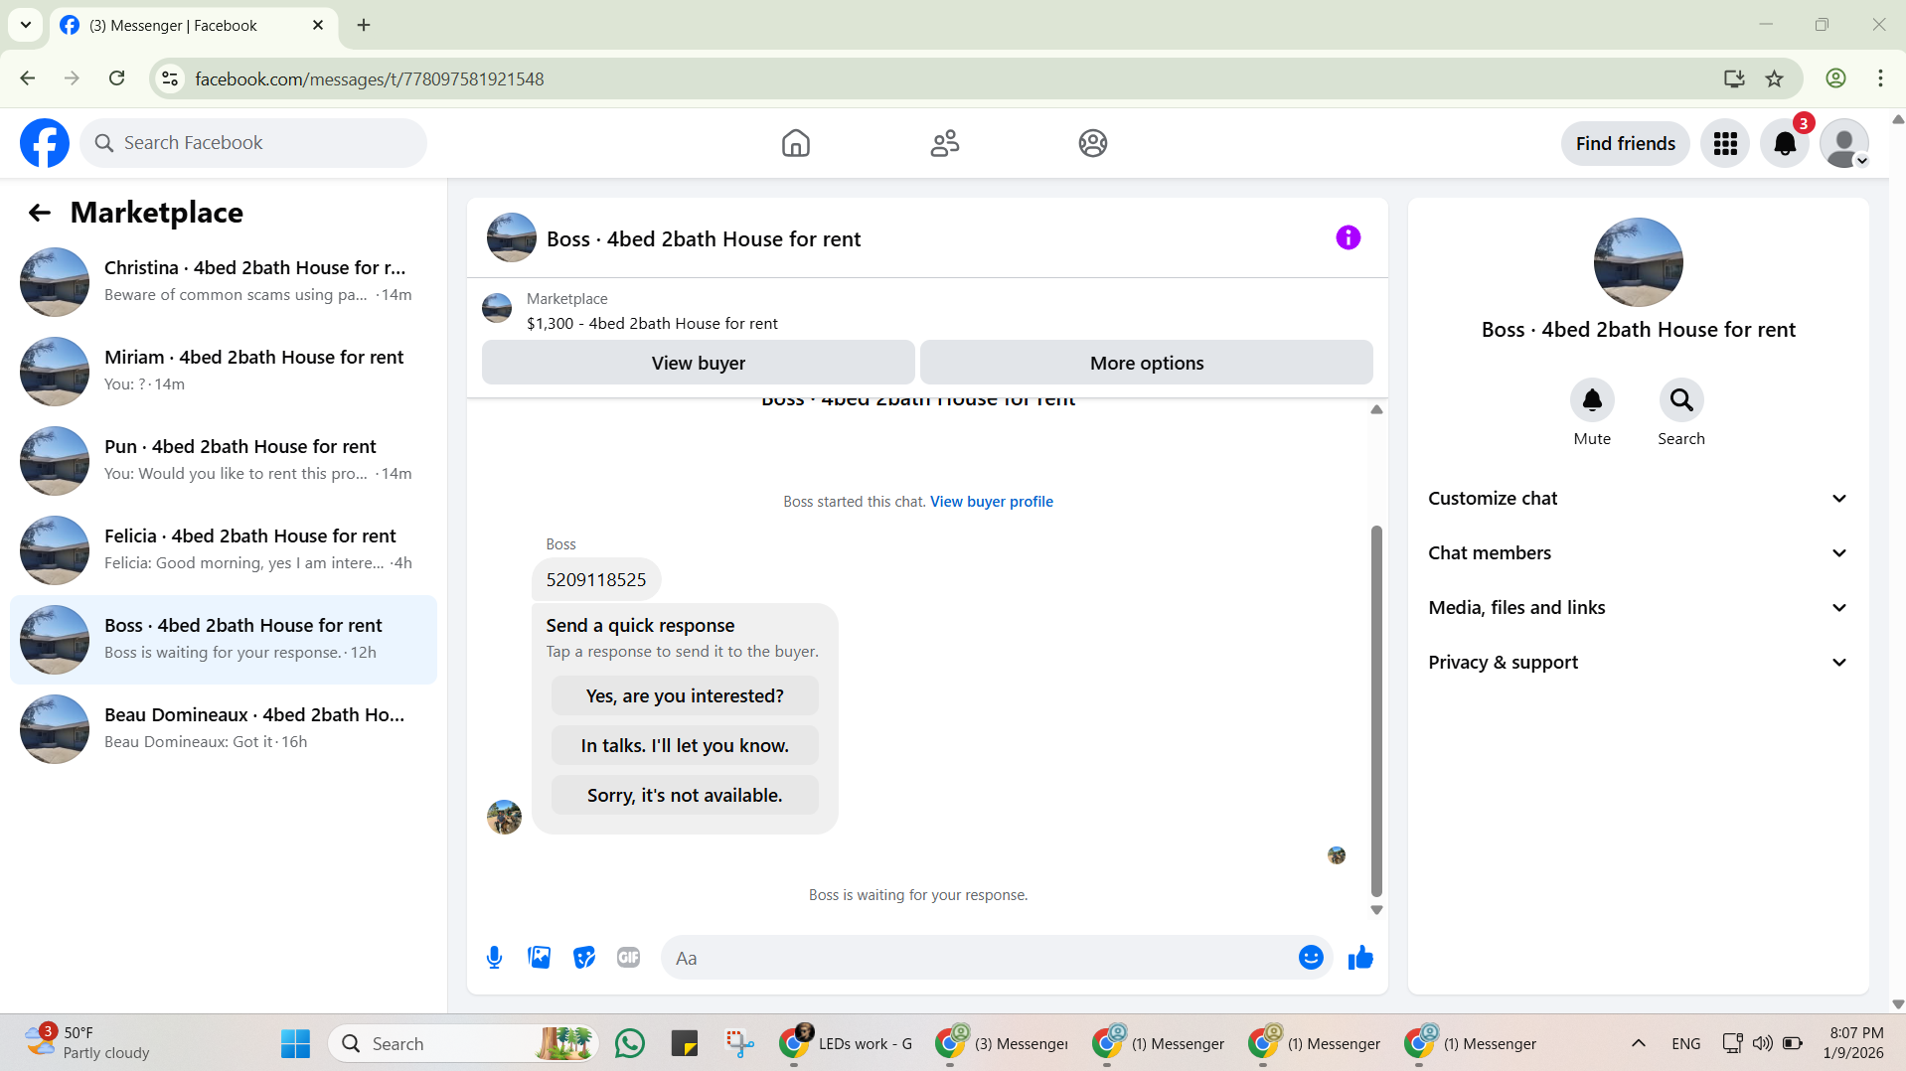
Task: Focus the message Aa input field
Action: (979, 958)
